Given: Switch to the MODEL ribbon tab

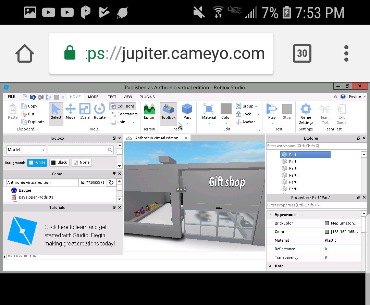Looking at the screenshot, I should tap(94, 97).
